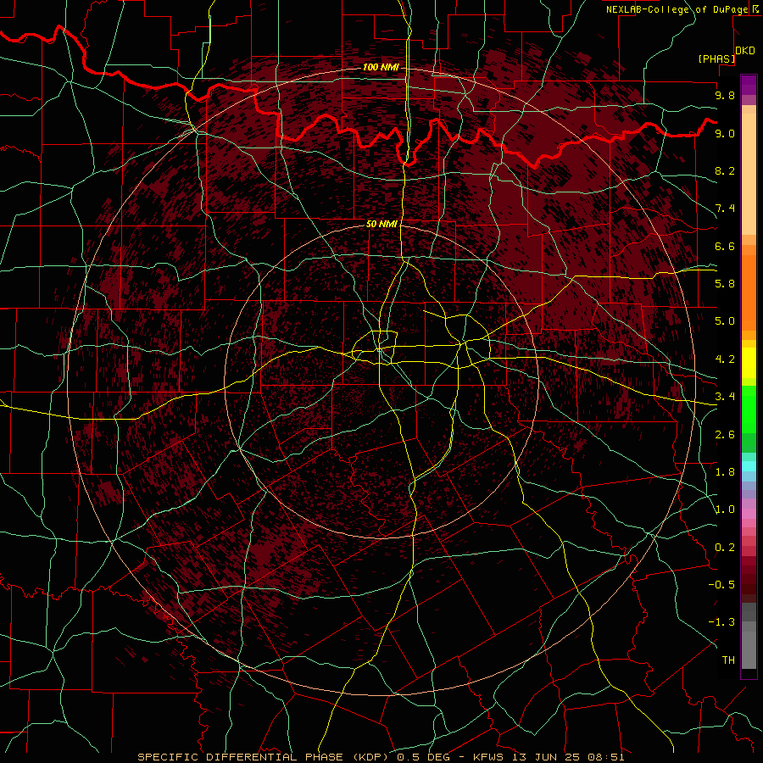Click the 5.0 scale value
Image resolution: width=763 pixels, height=763 pixels.
[x=725, y=321]
